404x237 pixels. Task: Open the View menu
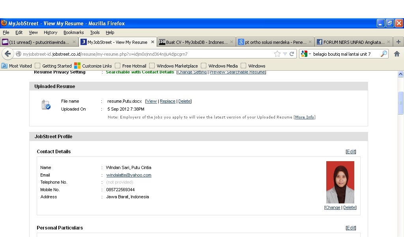(x=33, y=32)
